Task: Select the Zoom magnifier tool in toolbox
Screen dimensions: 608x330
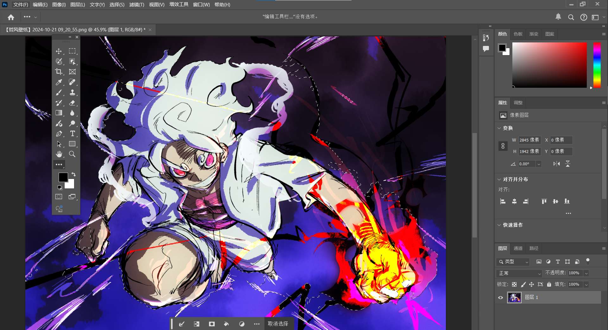Action: [x=72, y=154]
